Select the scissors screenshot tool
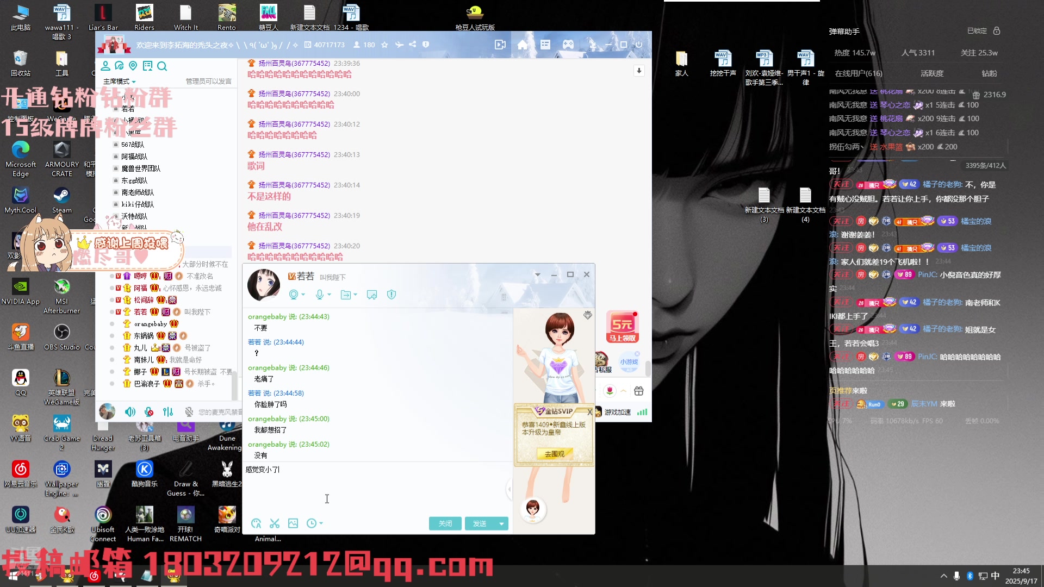The height and width of the screenshot is (587, 1044). pos(275,523)
